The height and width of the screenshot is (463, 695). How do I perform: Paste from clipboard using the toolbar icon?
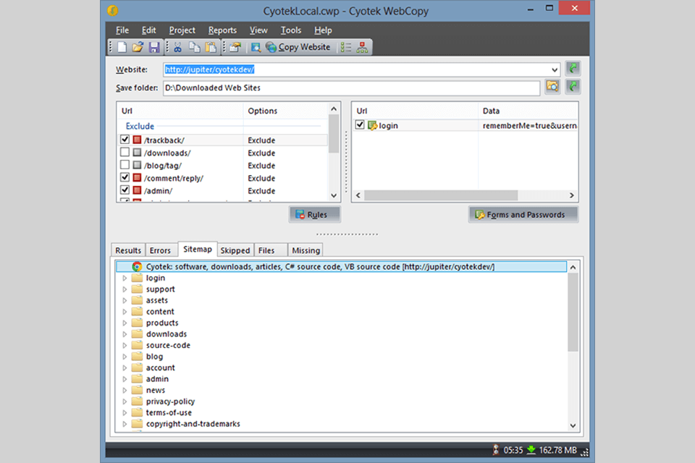[211, 47]
